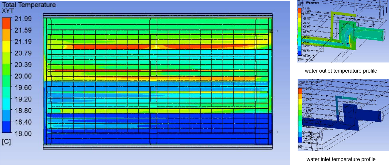389x165 pixels.
Task: Click the 'Total Temperature' title in main plot
Action: click(x=29, y=5)
